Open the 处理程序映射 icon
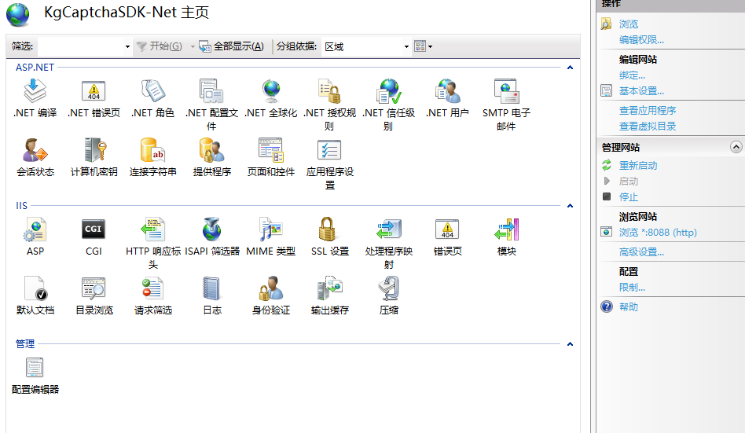 click(388, 230)
